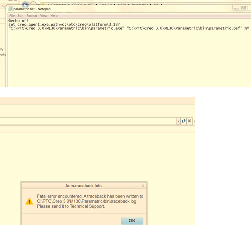Screen dimensions: 251x225
Task: Click the X stop icon beside refresh
Action: pyautogui.click(x=189, y=121)
